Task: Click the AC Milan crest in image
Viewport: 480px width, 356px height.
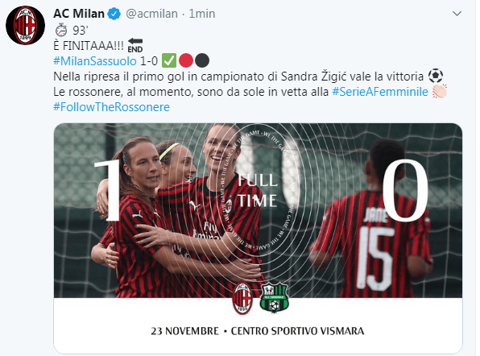Action: coord(242,298)
